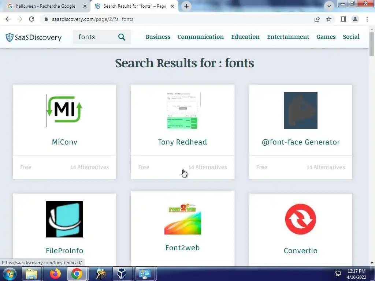Image resolution: width=375 pixels, height=281 pixels.
Task: Open the Tony Redhead link
Action: [x=182, y=142]
